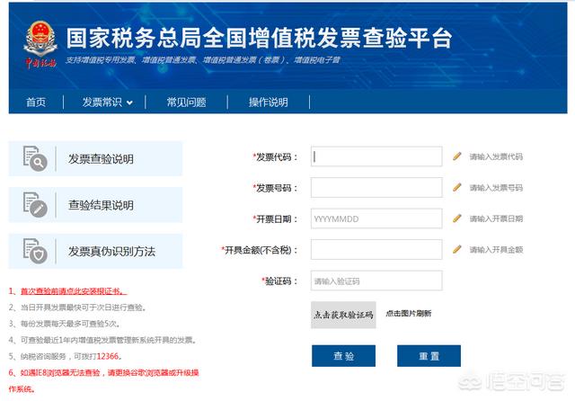Open the 常见问题 tab

(x=186, y=102)
